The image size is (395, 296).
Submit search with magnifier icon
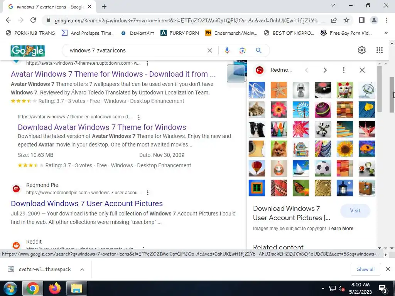click(x=258, y=50)
